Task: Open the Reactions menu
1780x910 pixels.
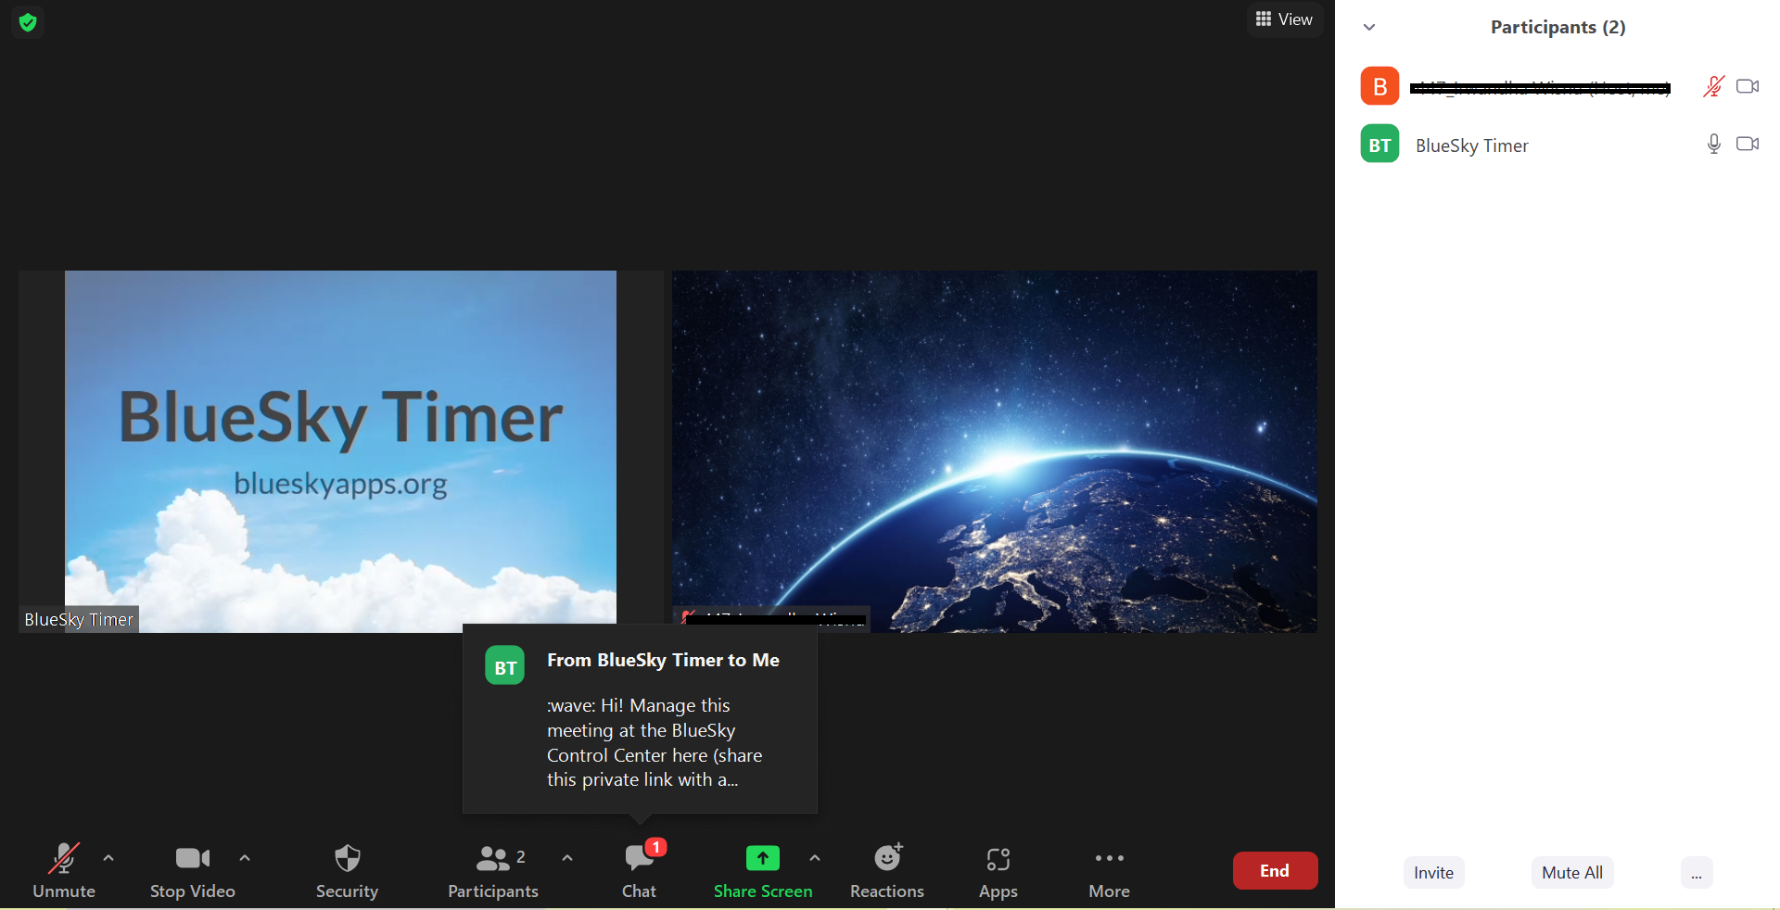Action: [887, 871]
